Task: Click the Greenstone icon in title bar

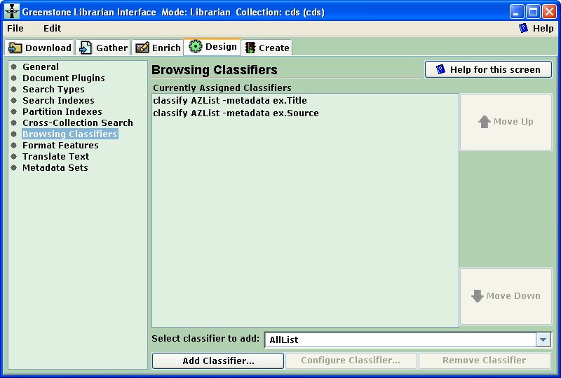Action: [12, 12]
